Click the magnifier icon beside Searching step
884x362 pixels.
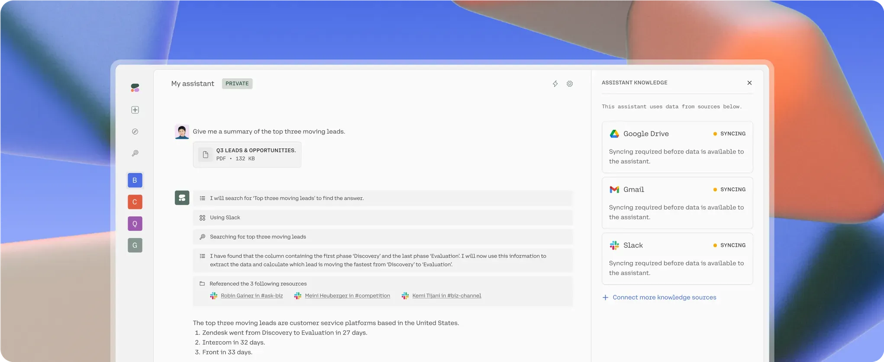click(x=202, y=237)
